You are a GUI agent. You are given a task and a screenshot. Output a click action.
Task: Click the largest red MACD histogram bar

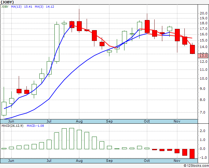192,154
